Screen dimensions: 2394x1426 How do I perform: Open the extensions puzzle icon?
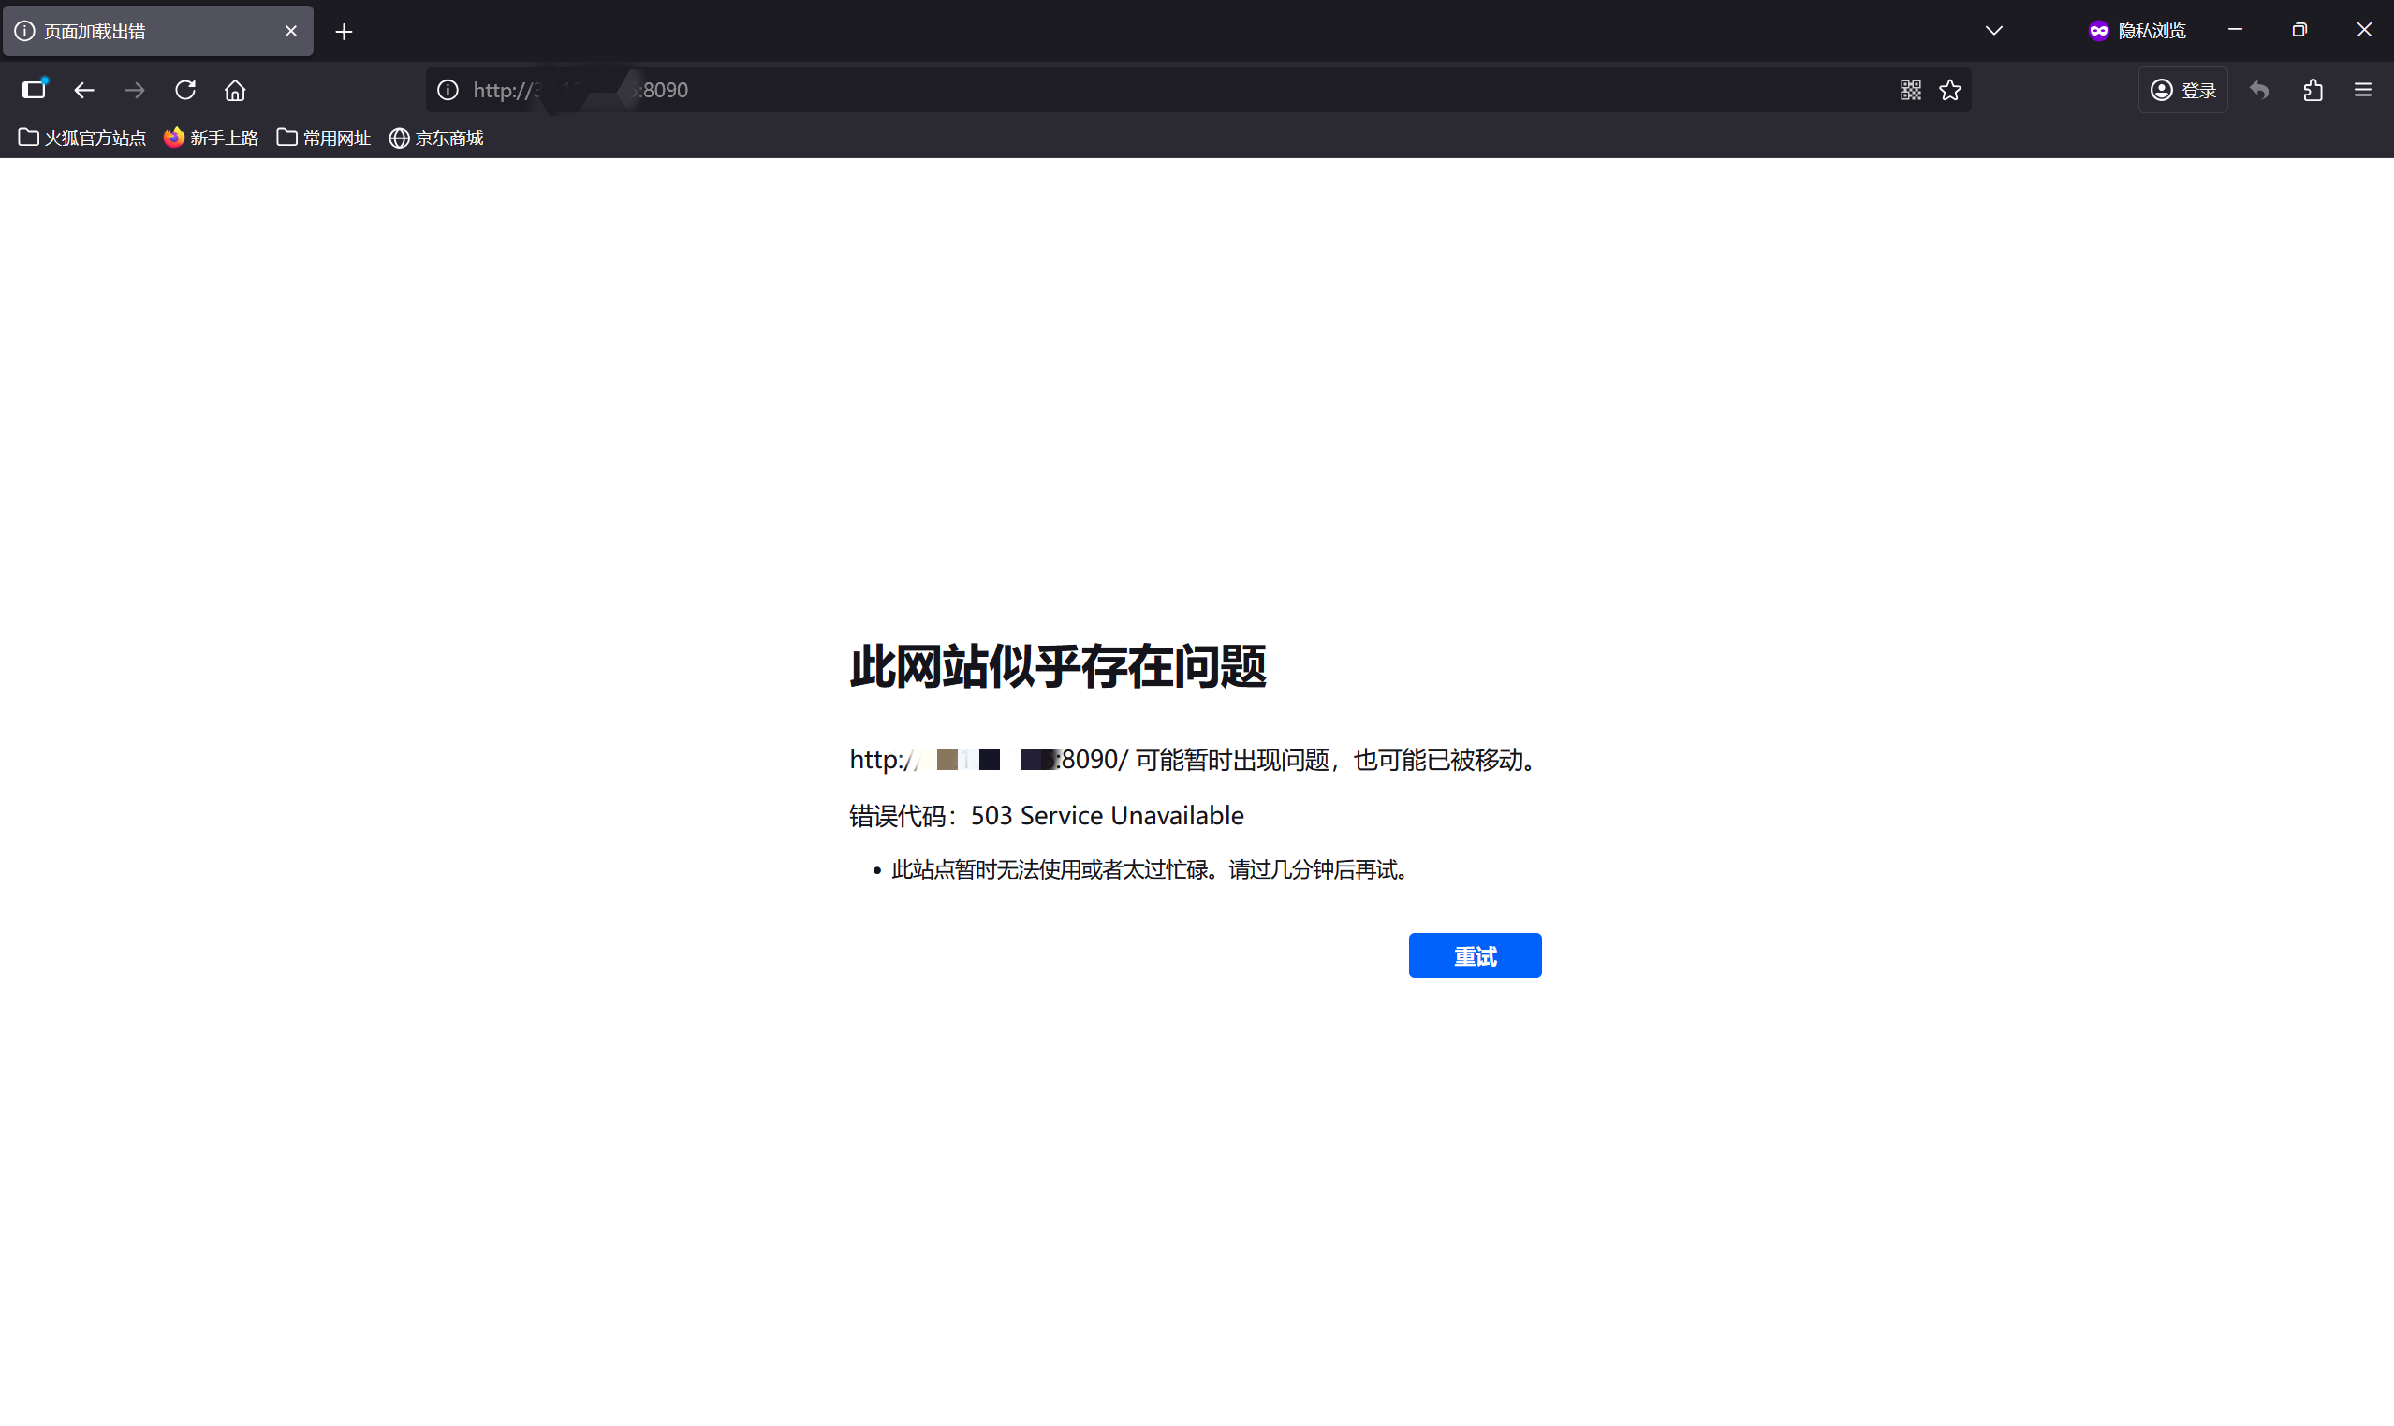click(2313, 90)
